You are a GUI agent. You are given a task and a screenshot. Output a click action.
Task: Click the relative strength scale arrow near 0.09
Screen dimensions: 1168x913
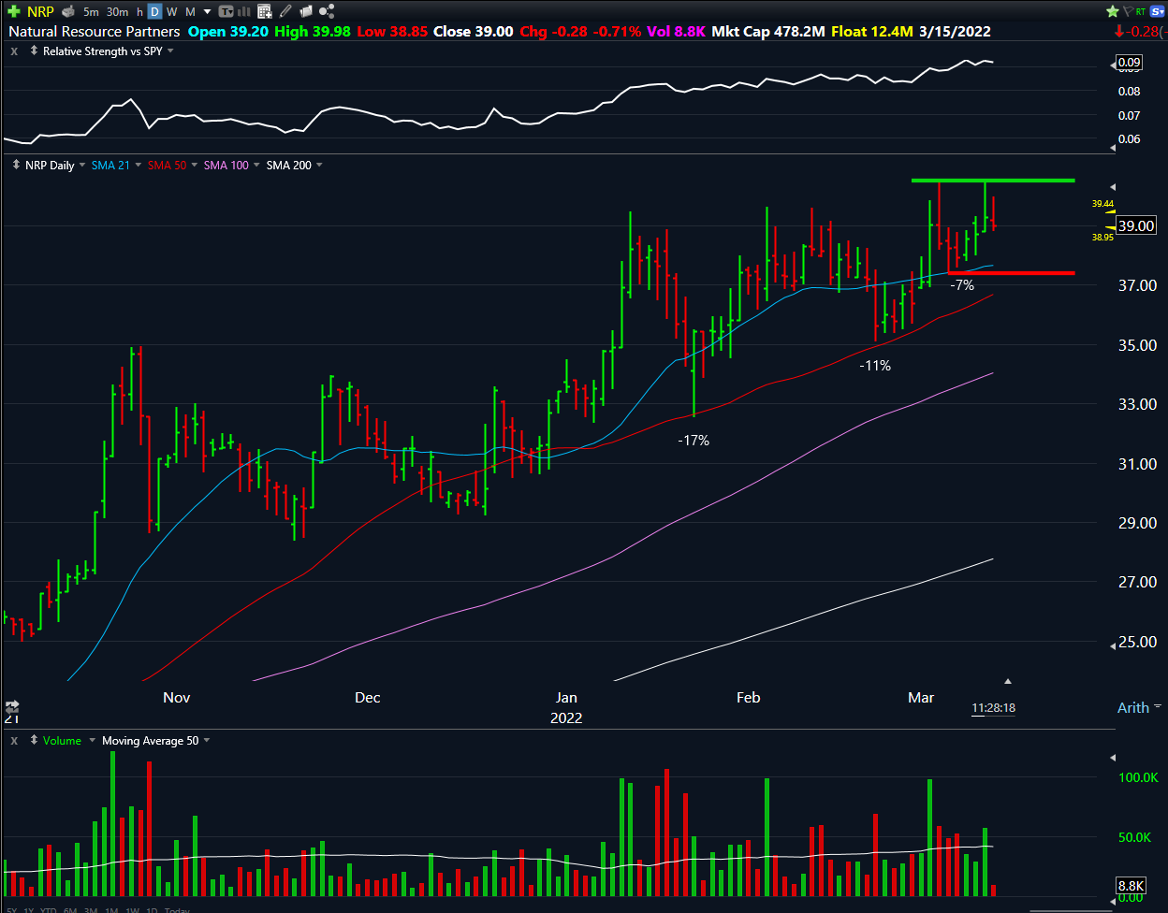tap(1113, 64)
